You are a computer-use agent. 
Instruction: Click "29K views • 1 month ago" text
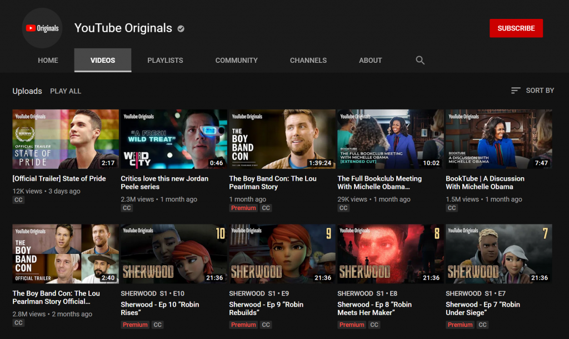(374, 200)
